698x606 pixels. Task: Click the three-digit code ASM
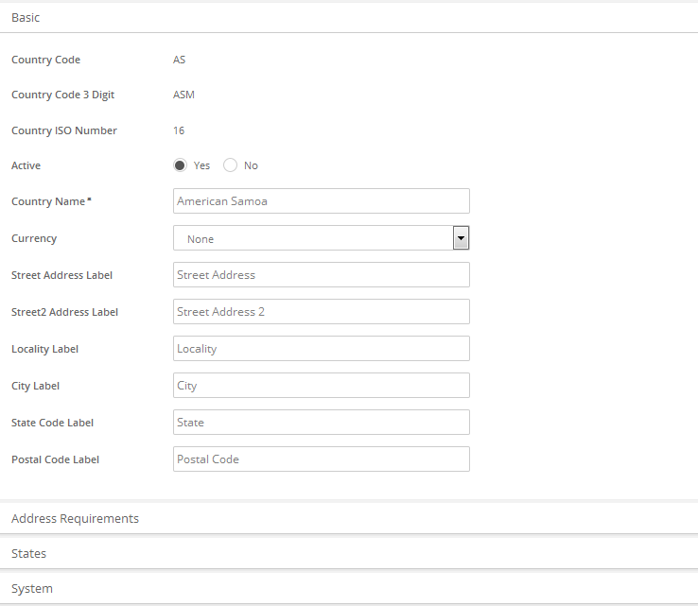point(183,95)
